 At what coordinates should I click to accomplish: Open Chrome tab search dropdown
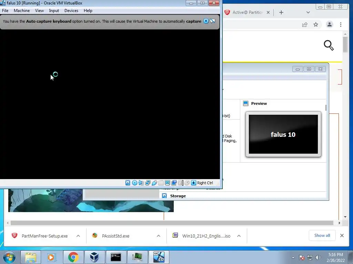[308, 12]
